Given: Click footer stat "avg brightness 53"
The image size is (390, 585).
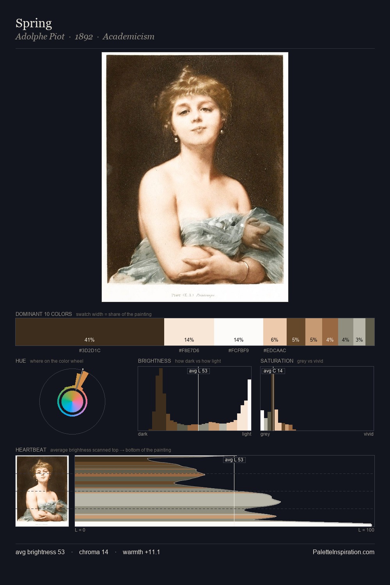Looking at the screenshot, I should 40,552.
